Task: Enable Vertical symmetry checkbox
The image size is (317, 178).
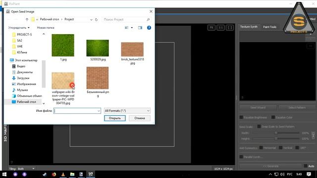Action: point(281,148)
